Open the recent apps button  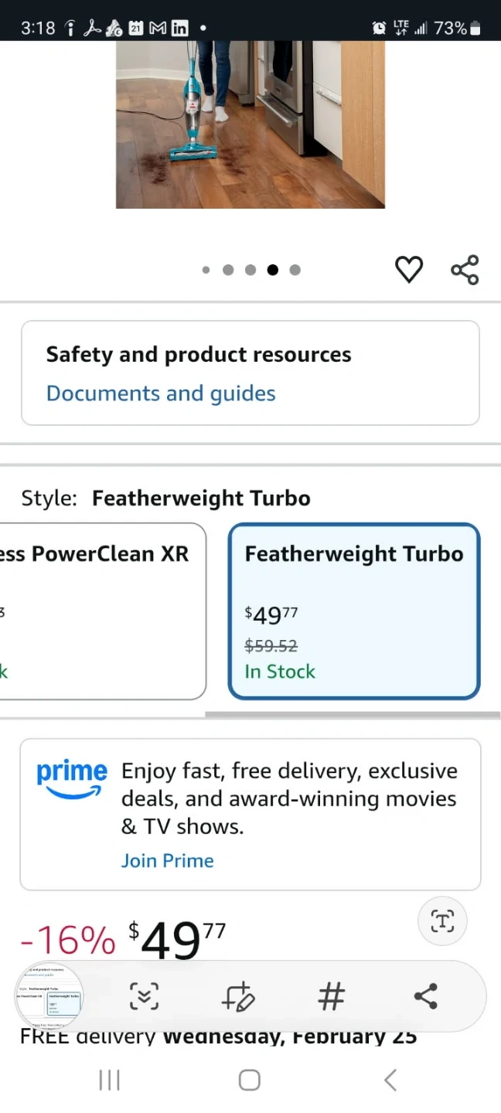tap(110, 1080)
